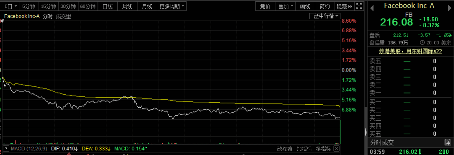Click the MACD:-0.154 value

click(131, 149)
